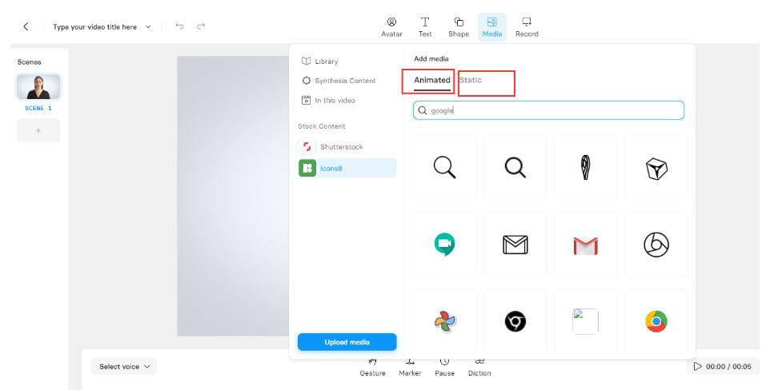Screen dimensions: 762x390
Task: Open the Diction tool
Action: click(479, 368)
